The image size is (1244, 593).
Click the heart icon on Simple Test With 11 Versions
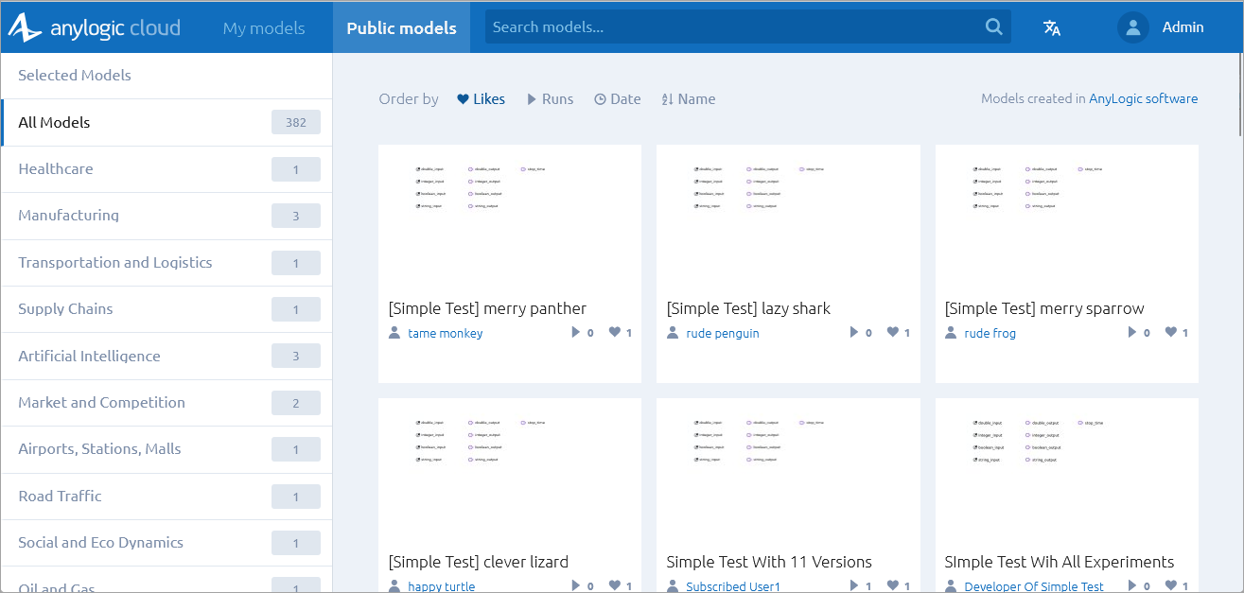point(892,585)
